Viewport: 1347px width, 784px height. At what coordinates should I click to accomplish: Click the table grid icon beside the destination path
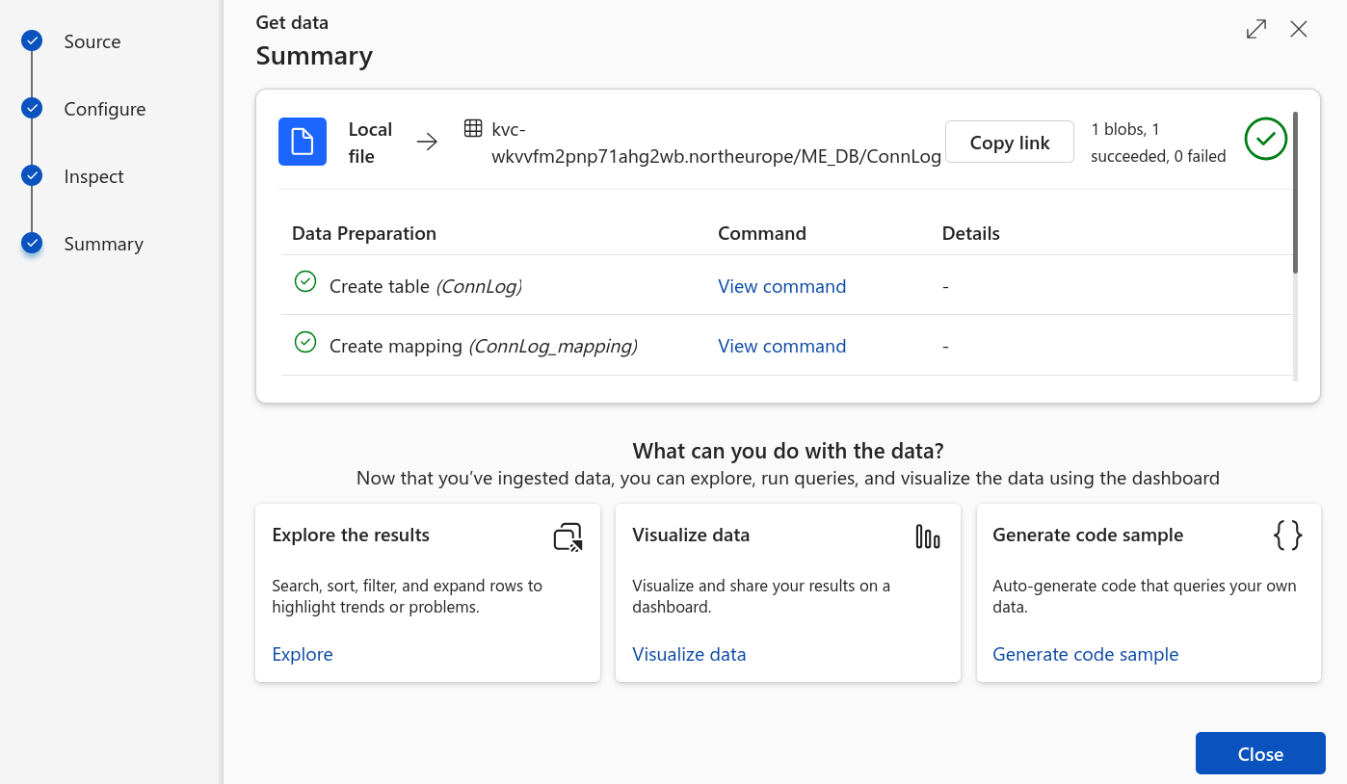click(473, 128)
